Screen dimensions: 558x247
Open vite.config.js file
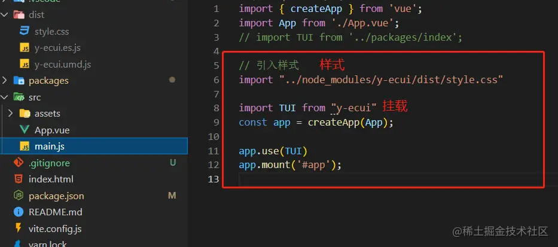pyautogui.click(x=55, y=228)
